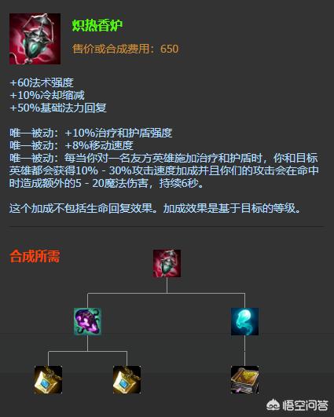Viewport: 334px width, 417px height.
Task: Click the 悟空问答 watermark logo
Action: click(x=273, y=405)
